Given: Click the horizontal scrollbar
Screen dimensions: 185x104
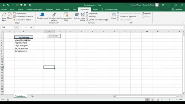Looking at the screenshot, I should tap(146, 96).
